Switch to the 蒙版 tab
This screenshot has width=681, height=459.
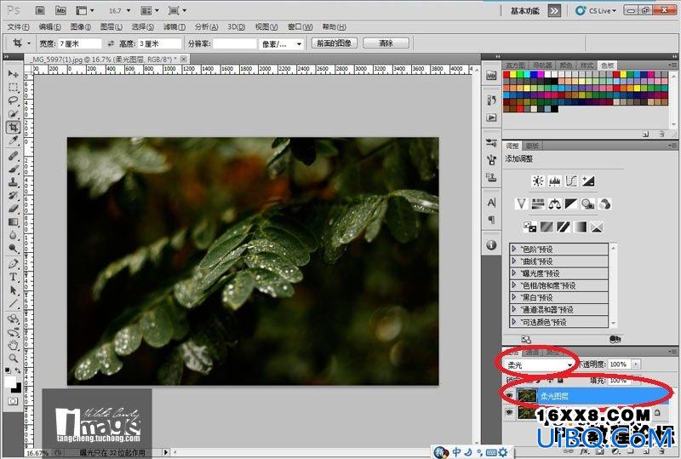532,146
